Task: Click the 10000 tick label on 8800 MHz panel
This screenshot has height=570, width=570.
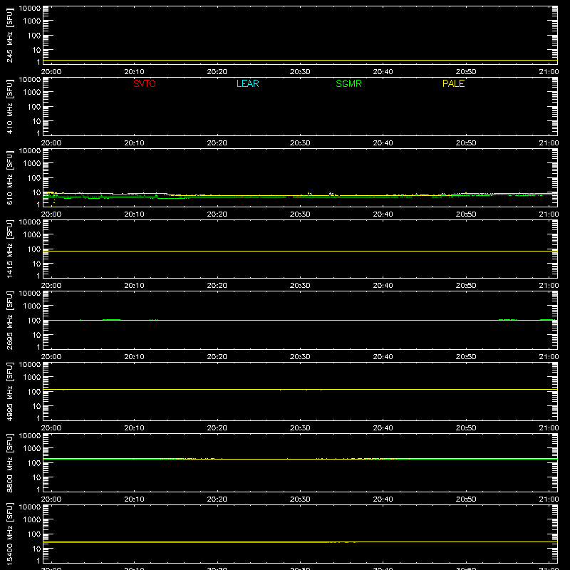Action: pyautogui.click(x=30, y=436)
